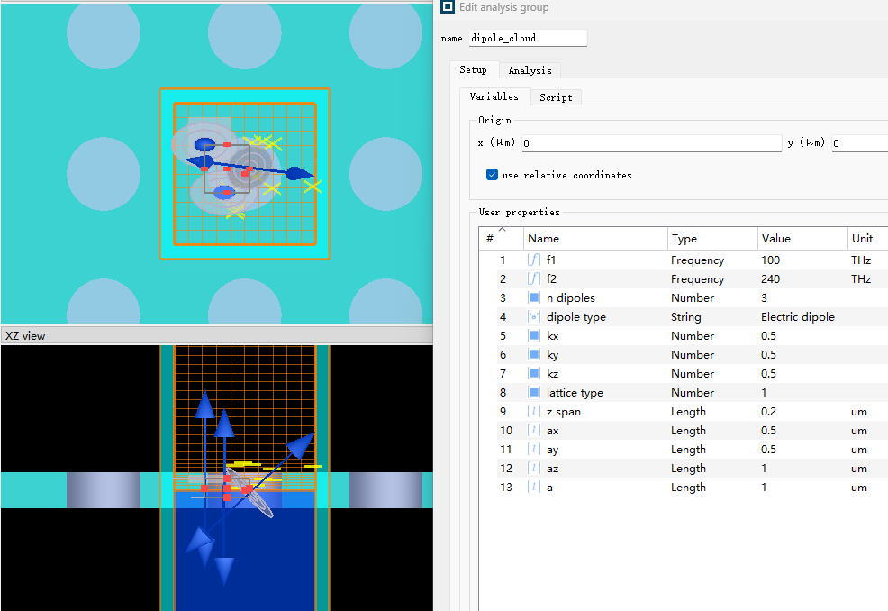Click the XZ view panel title
Screen dimensions: 888x611
[25, 336]
